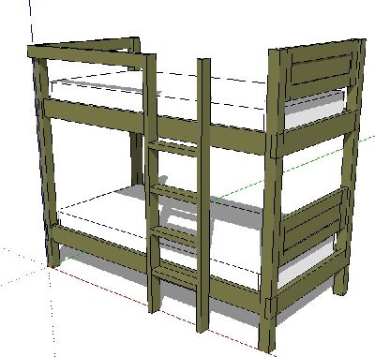This screenshot has height=357, width=375.
Task: Select the lower bunk white mattress
Action: (x=175, y=231)
